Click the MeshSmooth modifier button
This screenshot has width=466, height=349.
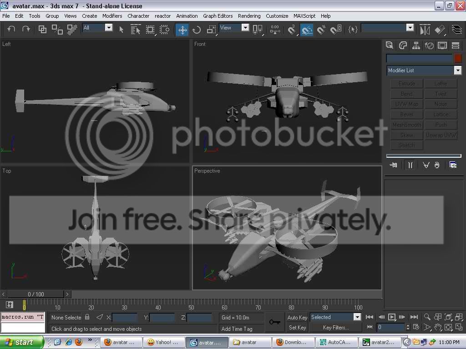coord(406,125)
